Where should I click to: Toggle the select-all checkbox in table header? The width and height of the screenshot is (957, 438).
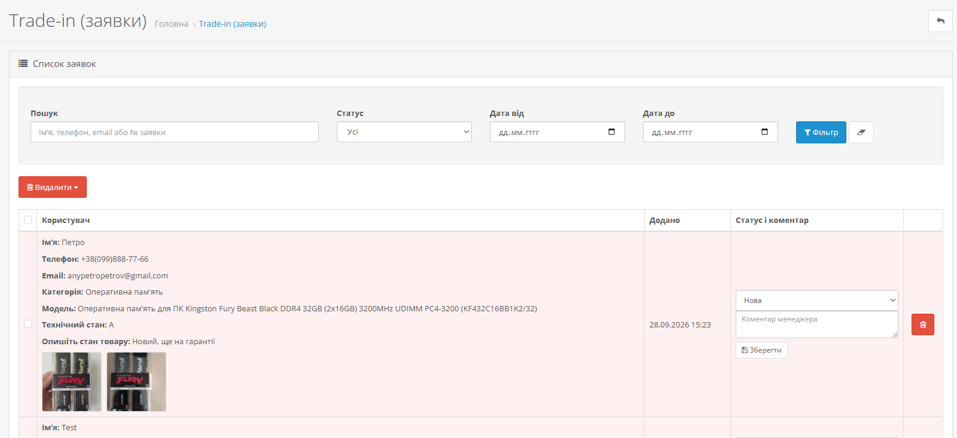[28, 219]
